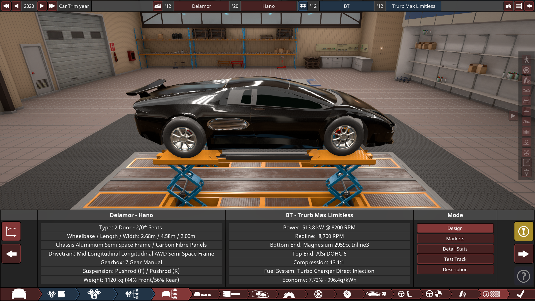Image resolution: width=535 pixels, height=301 pixels.
Task: Click the reset camera angle button
Action: (x=11, y=231)
